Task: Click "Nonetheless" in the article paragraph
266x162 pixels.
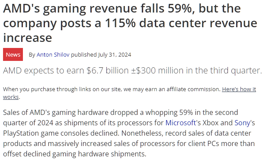Action: pyautogui.click(x=142, y=133)
